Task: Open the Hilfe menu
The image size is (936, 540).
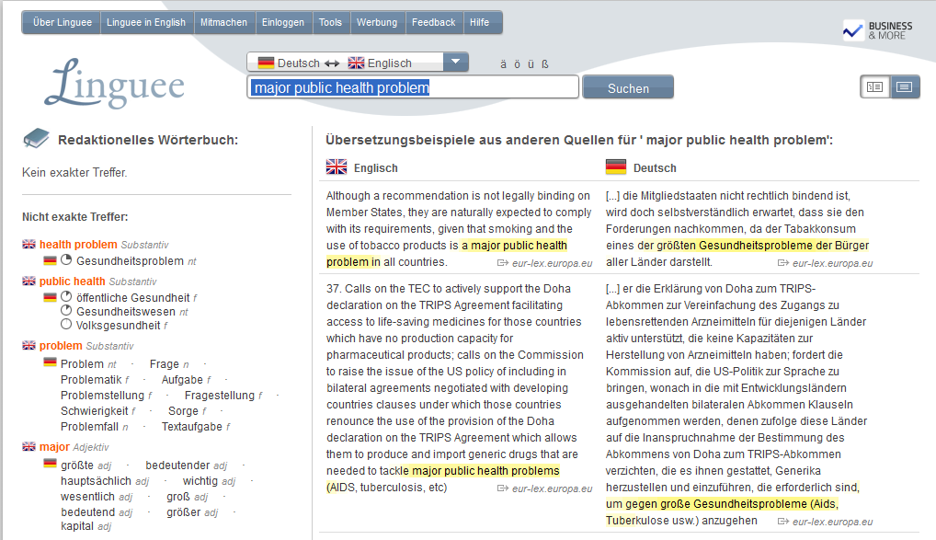Action: (x=479, y=23)
